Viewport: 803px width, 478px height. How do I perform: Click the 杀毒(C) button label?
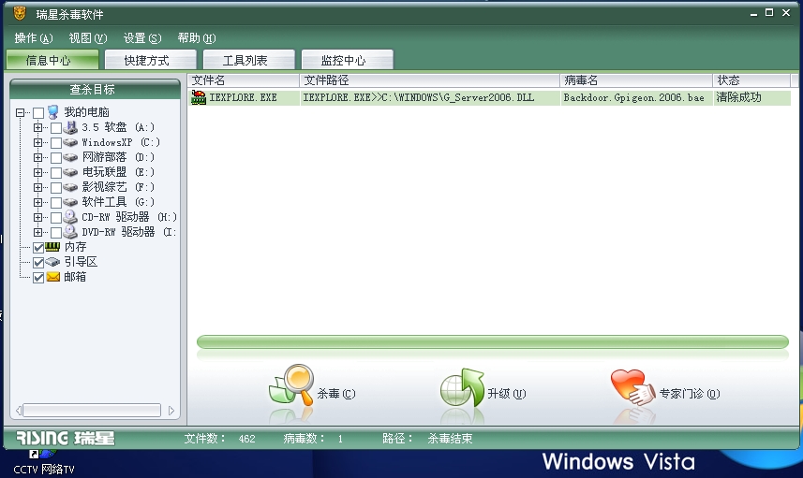(x=336, y=394)
